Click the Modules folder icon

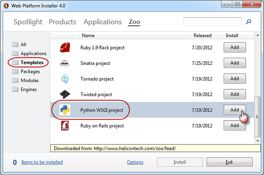click(x=15, y=80)
